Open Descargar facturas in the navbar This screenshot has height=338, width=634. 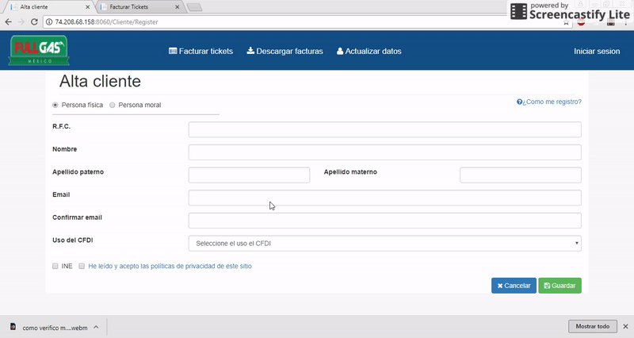tap(285, 51)
